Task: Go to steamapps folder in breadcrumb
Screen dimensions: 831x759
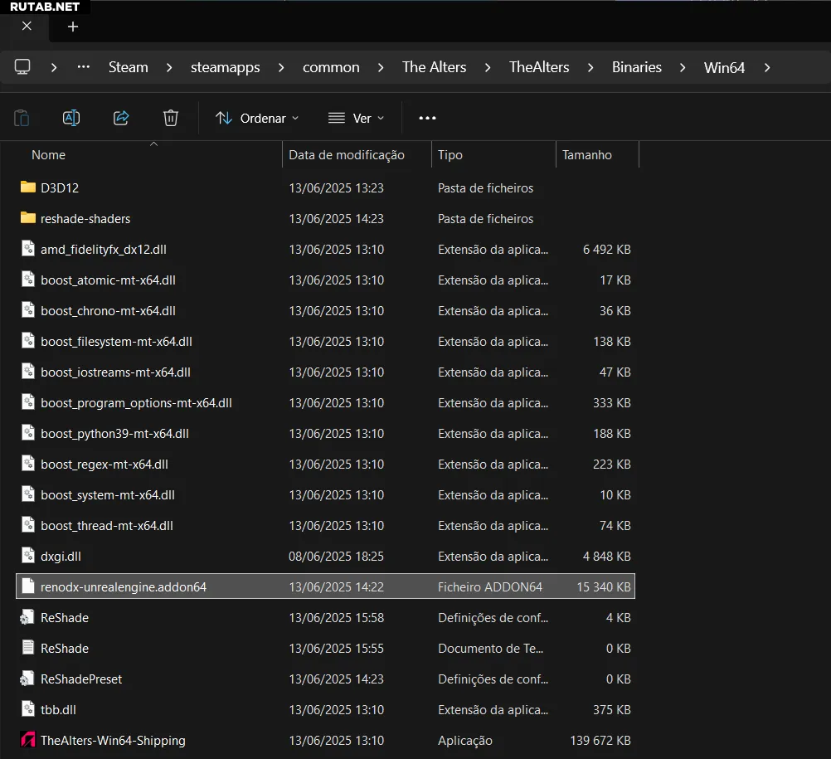Action: coord(226,67)
